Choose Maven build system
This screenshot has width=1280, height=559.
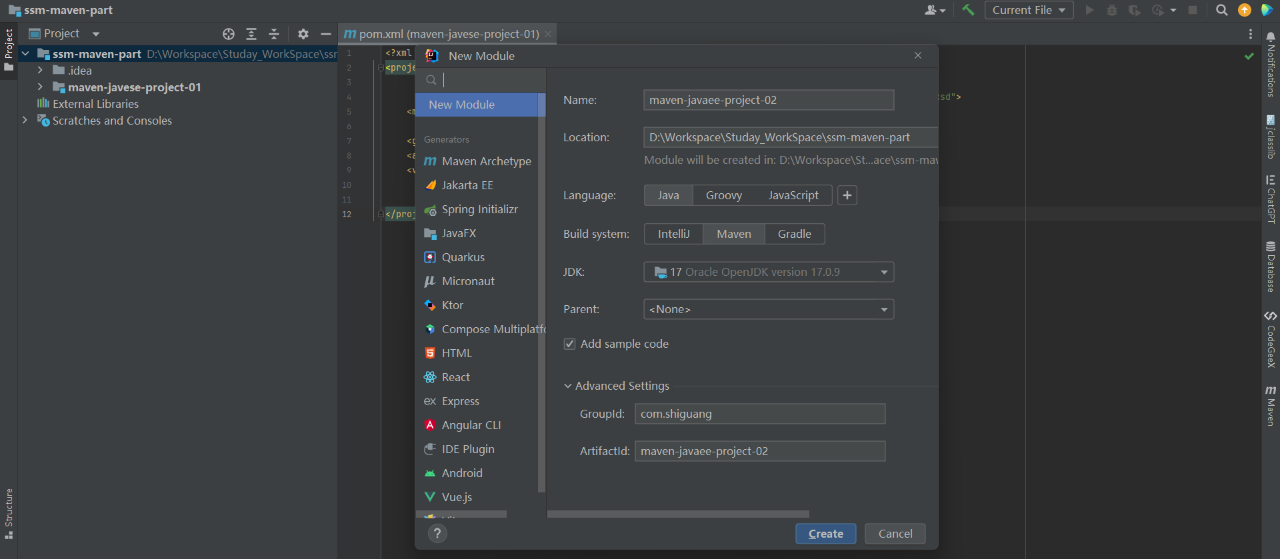[x=734, y=234]
